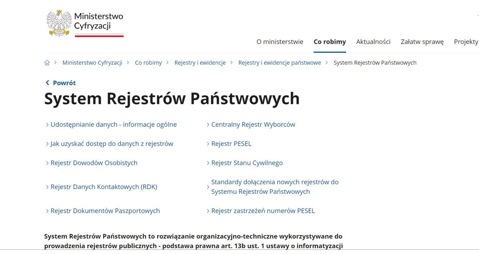Screen dimensions: 479x254
Task: Click the chevron before Rejestr Stanu Cywilnego
Action: tap(208, 163)
